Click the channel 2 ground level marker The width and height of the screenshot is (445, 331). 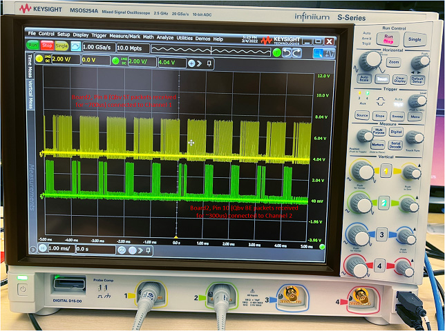point(42,194)
